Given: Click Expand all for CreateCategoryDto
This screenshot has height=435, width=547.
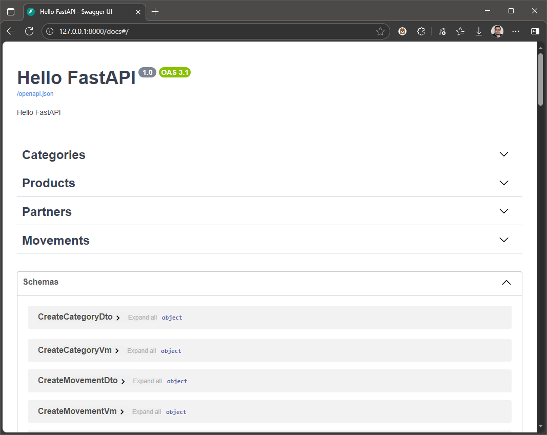Looking at the screenshot, I should pos(143,318).
